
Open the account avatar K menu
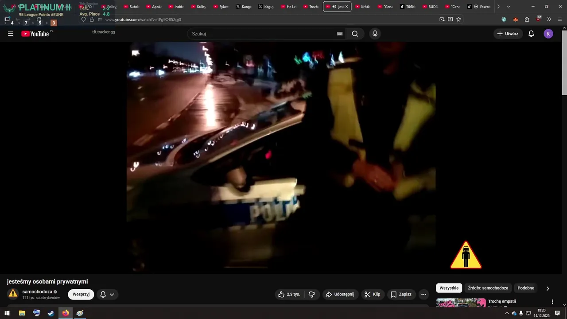click(548, 34)
